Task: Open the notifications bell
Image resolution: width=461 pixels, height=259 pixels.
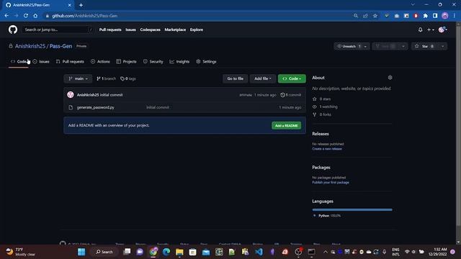Action: [420, 29]
